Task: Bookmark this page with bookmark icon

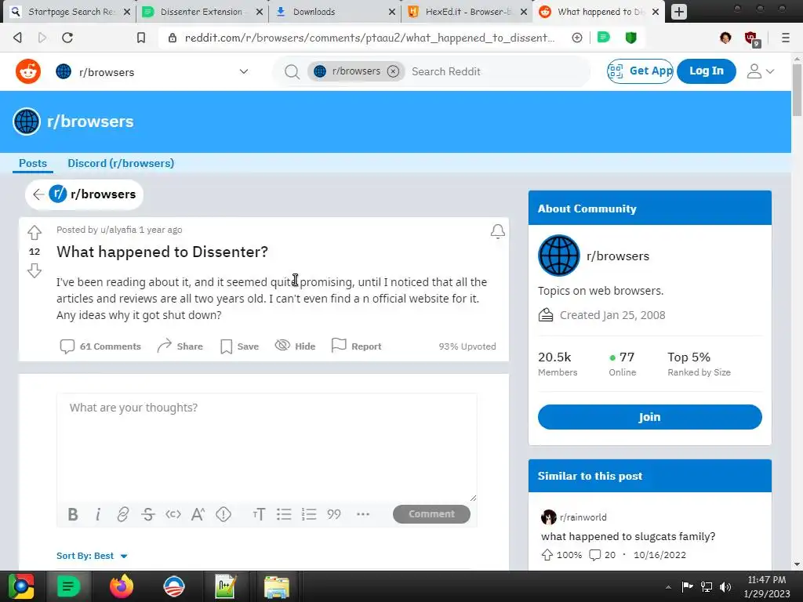Action: click(x=141, y=38)
